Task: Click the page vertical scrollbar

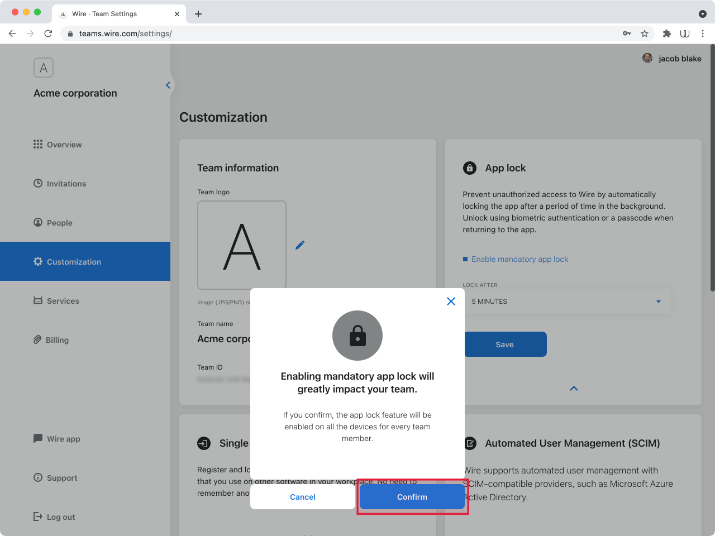Action: point(712,167)
